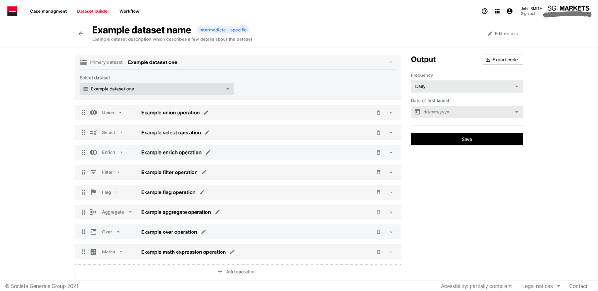The height and width of the screenshot is (291, 598).
Task: Open the Contact footer link
Action: click(x=578, y=286)
